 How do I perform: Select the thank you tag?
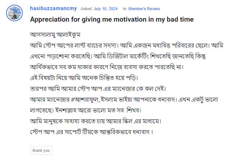[x=41, y=150]
